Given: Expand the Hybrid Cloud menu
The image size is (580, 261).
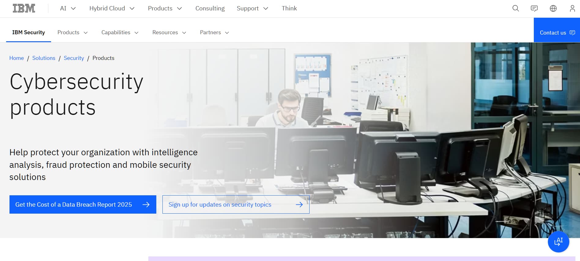Looking at the screenshot, I should (112, 8).
